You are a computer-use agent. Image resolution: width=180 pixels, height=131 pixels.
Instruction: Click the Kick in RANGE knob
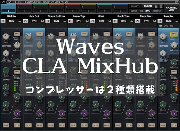[6, 70]
